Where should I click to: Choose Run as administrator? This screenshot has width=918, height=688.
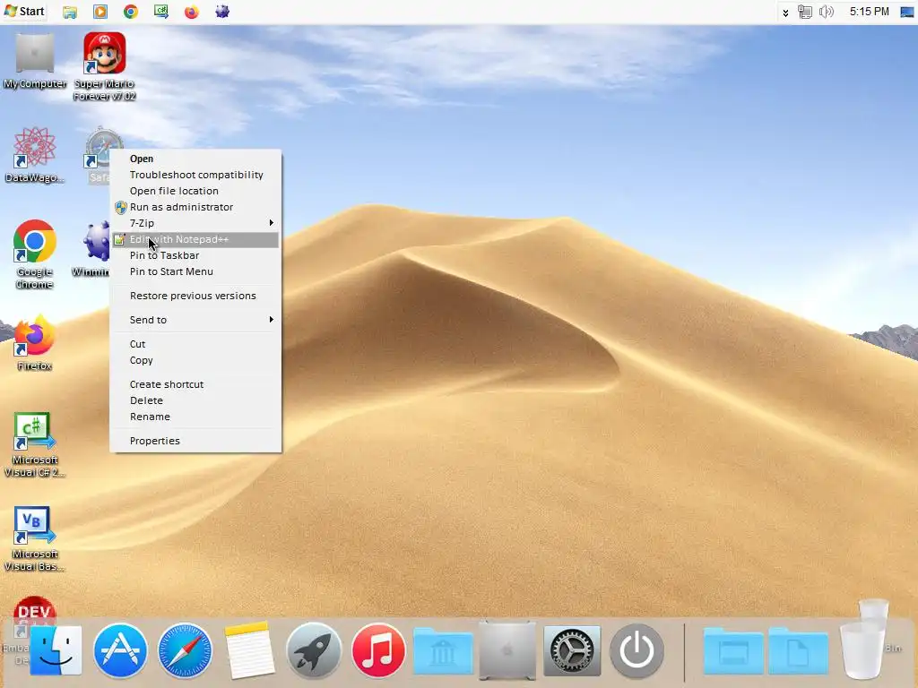click(195, 207)
